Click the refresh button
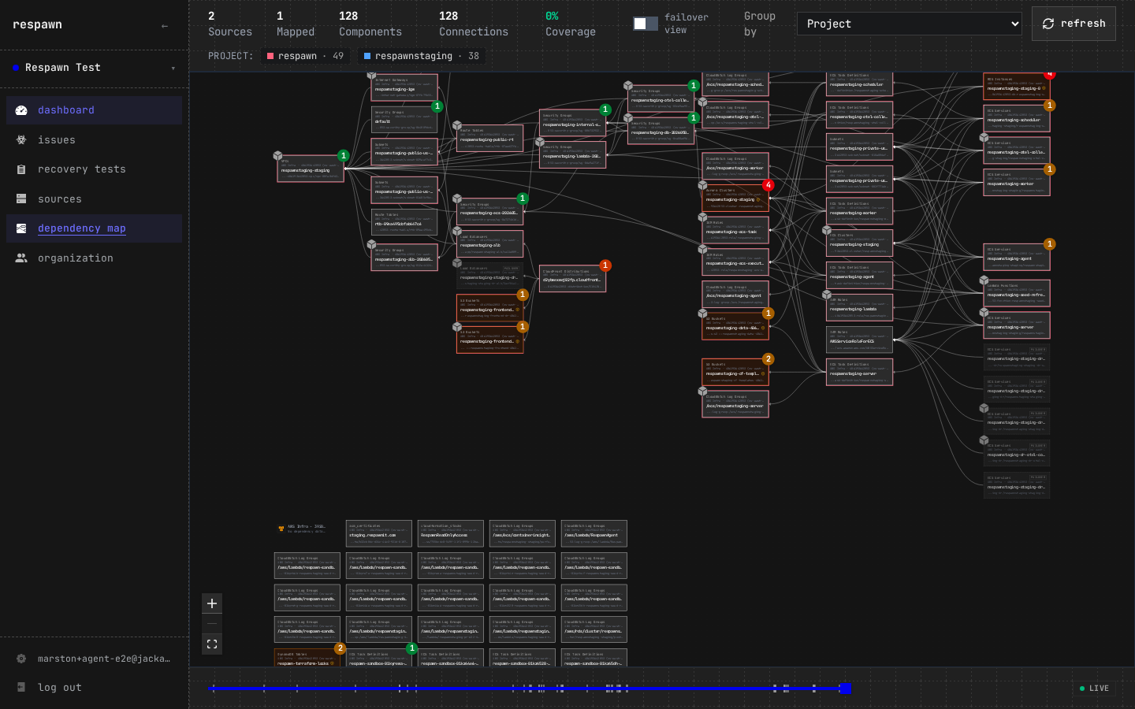Image resolution: width=1135 pixels, height=709 pixels. 1074,24
